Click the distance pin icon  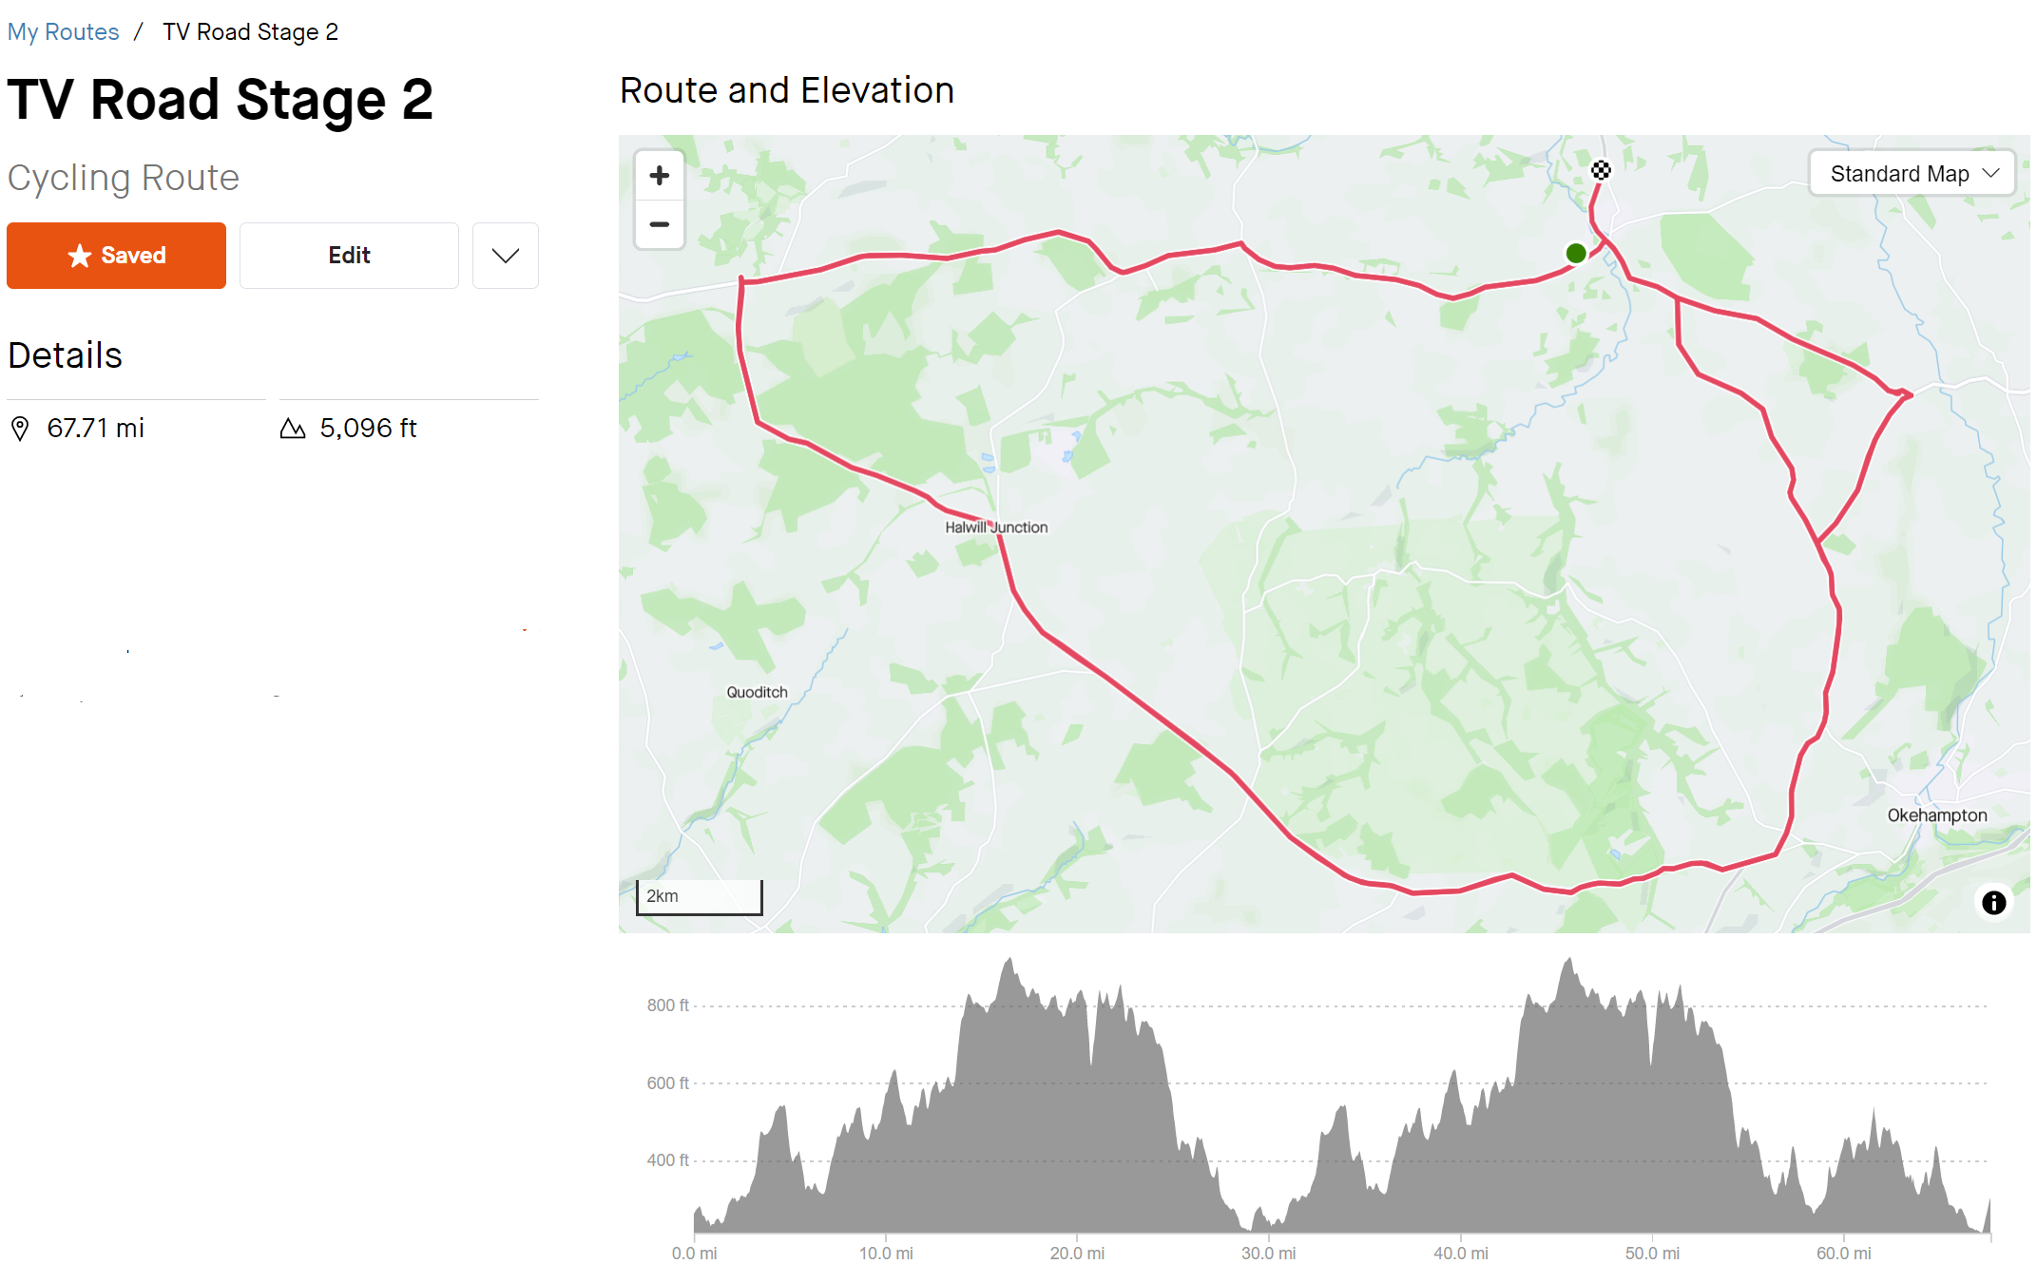coord(20,429)
